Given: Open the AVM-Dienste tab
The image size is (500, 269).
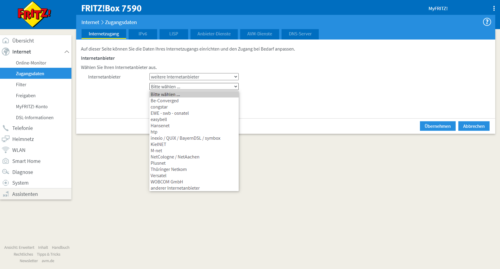Looking at the screenshot, I should click(x=260, y=34).
